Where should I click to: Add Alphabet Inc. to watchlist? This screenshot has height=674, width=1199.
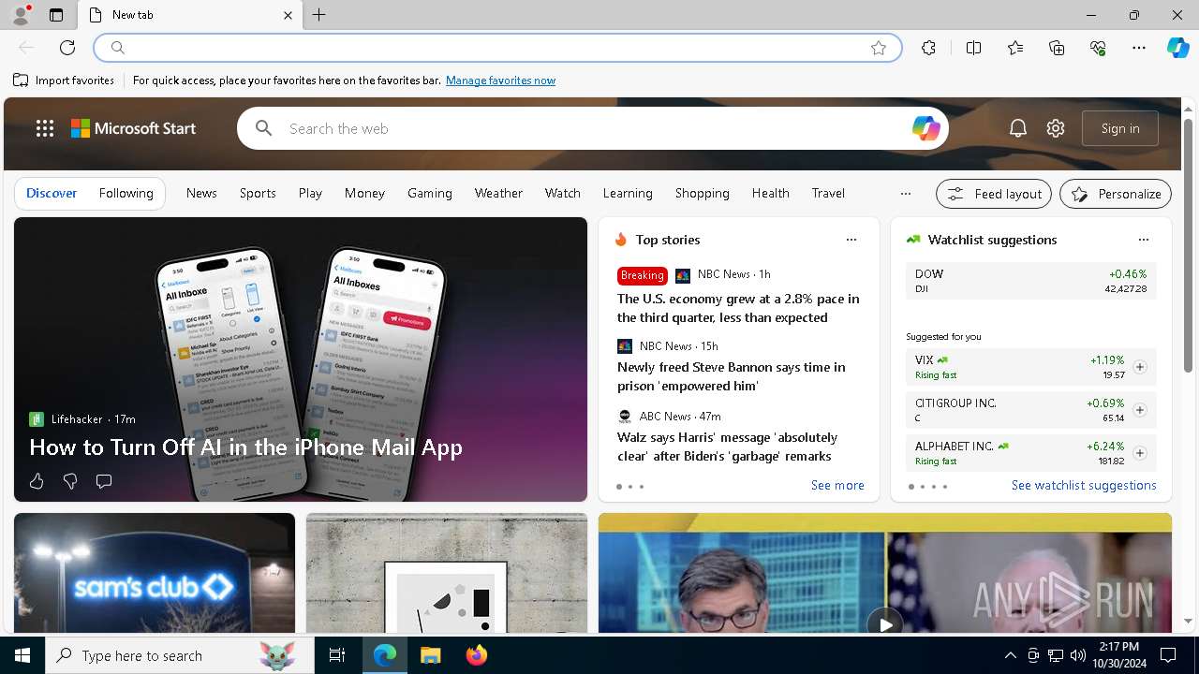point(1140,453)
